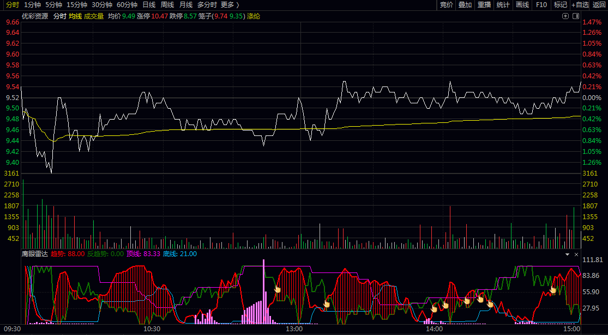Close the 鹰眼雷达 indicator panel
This screenshot has height=335, width=608.
coord(576,255)
